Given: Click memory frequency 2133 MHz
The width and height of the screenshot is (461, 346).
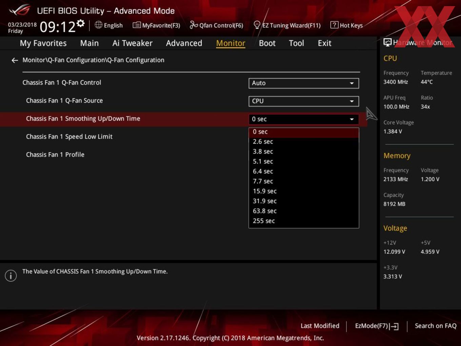Looking at the screenshot, I should click(x=396, y=179).
